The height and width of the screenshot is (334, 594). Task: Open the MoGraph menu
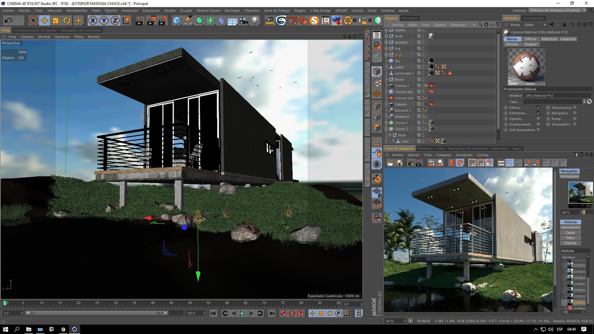232,10
